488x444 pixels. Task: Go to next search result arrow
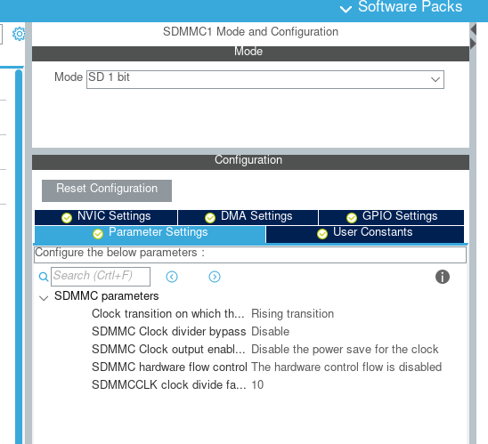(215, 277)
